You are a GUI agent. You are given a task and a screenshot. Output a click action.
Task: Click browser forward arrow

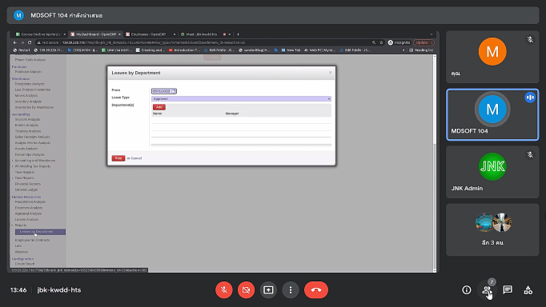click(x=22, y=42)
